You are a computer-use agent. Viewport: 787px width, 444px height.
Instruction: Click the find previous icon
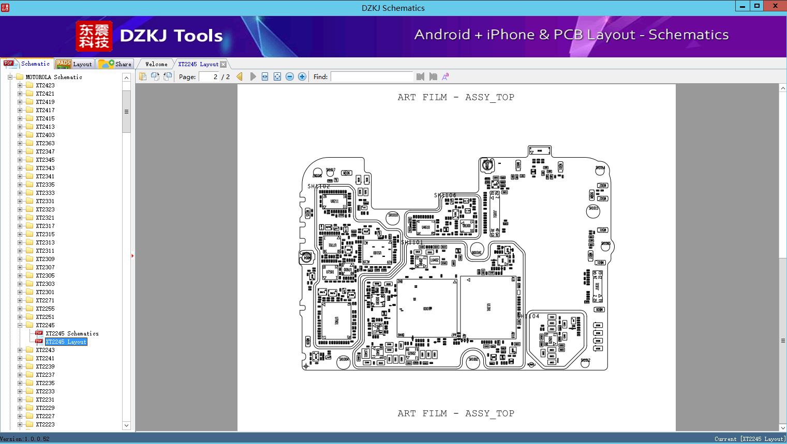tap(420, 76)
